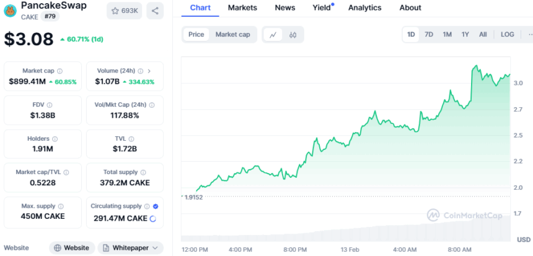Select the 1D time range
Viewport: 533px width, 256px height.
411,34
